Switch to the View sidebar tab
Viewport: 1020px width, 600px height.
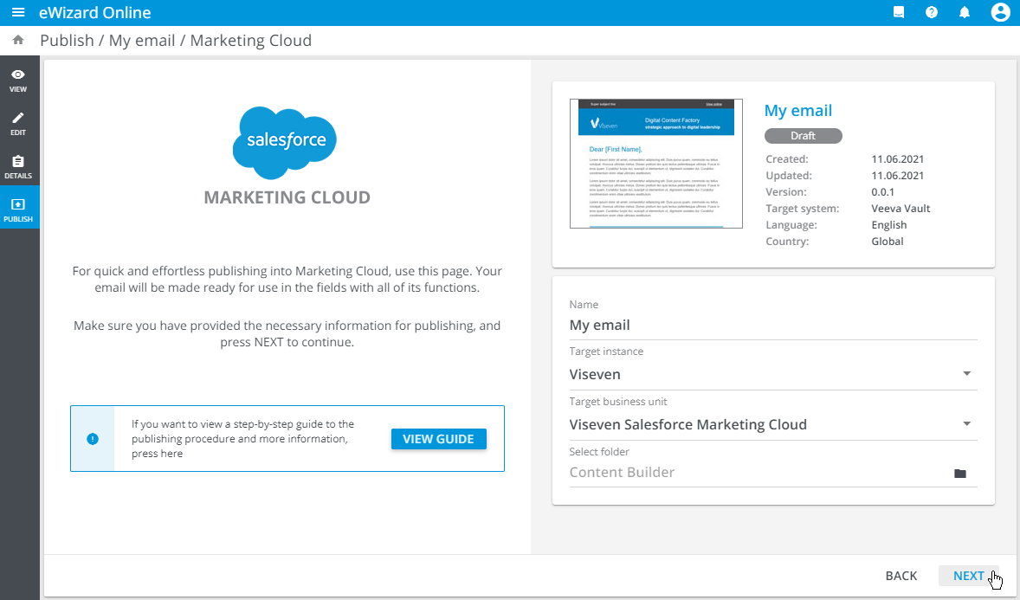pyautogui.click(x=18, y=81)
